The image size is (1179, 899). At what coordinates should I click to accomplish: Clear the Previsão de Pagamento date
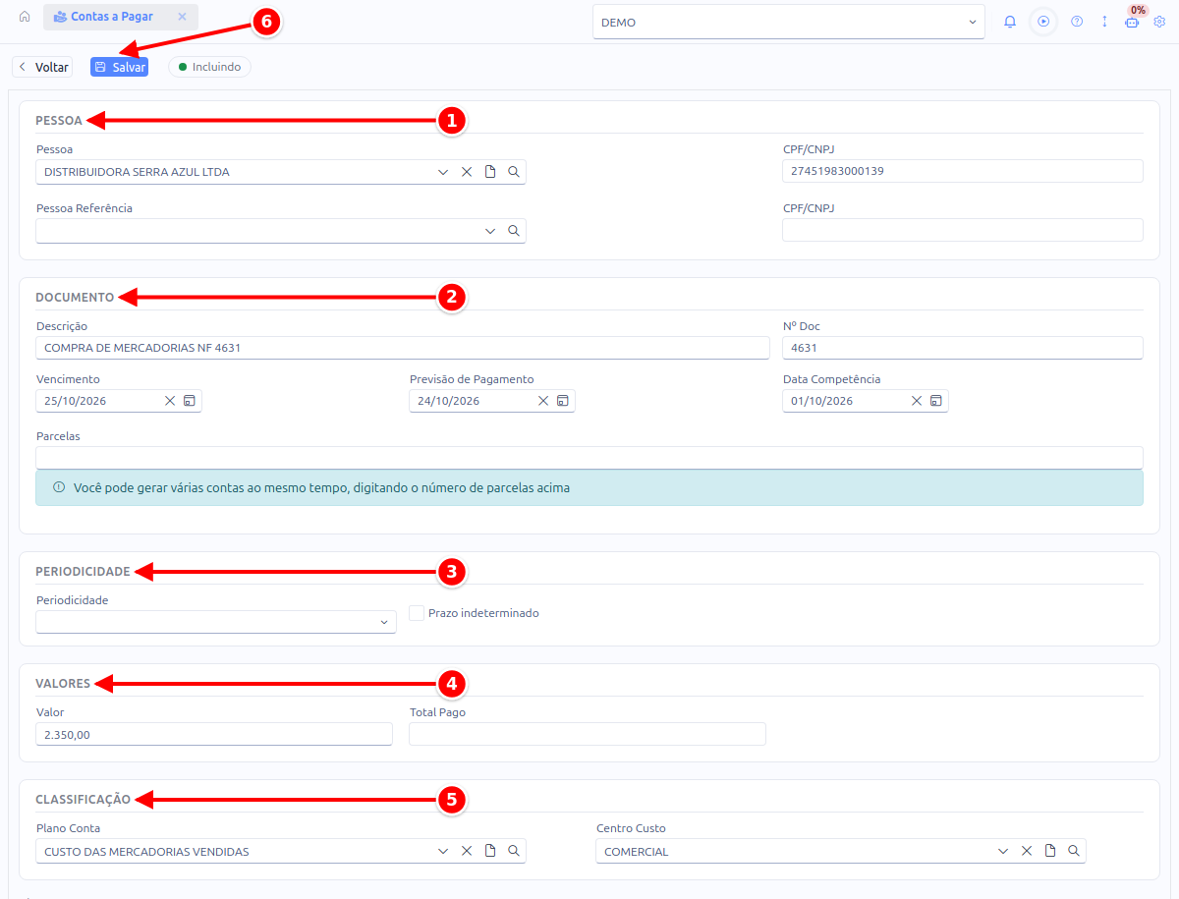point(543,401)
